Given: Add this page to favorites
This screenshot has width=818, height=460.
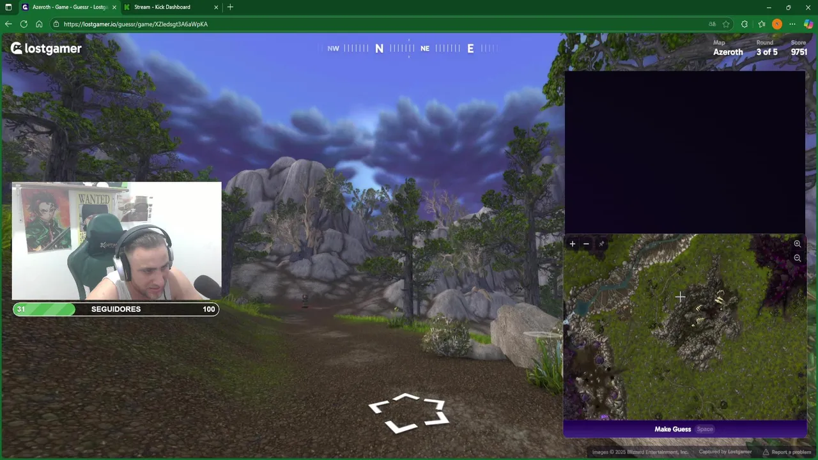Looking at the screenshot, I should (x=726, y=24).
